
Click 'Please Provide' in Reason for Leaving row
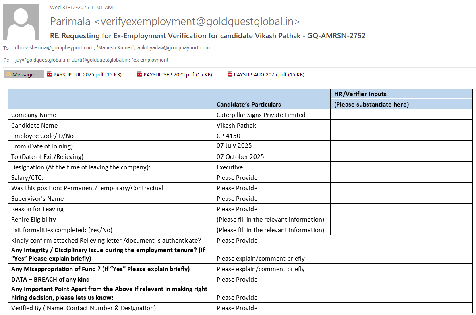(x=237, y=209)
